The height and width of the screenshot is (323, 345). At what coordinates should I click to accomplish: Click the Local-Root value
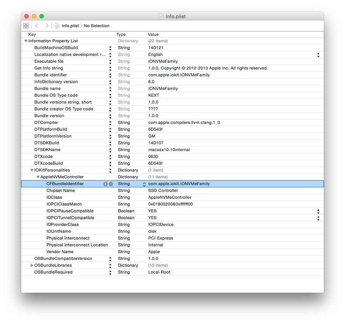(159, 272)
